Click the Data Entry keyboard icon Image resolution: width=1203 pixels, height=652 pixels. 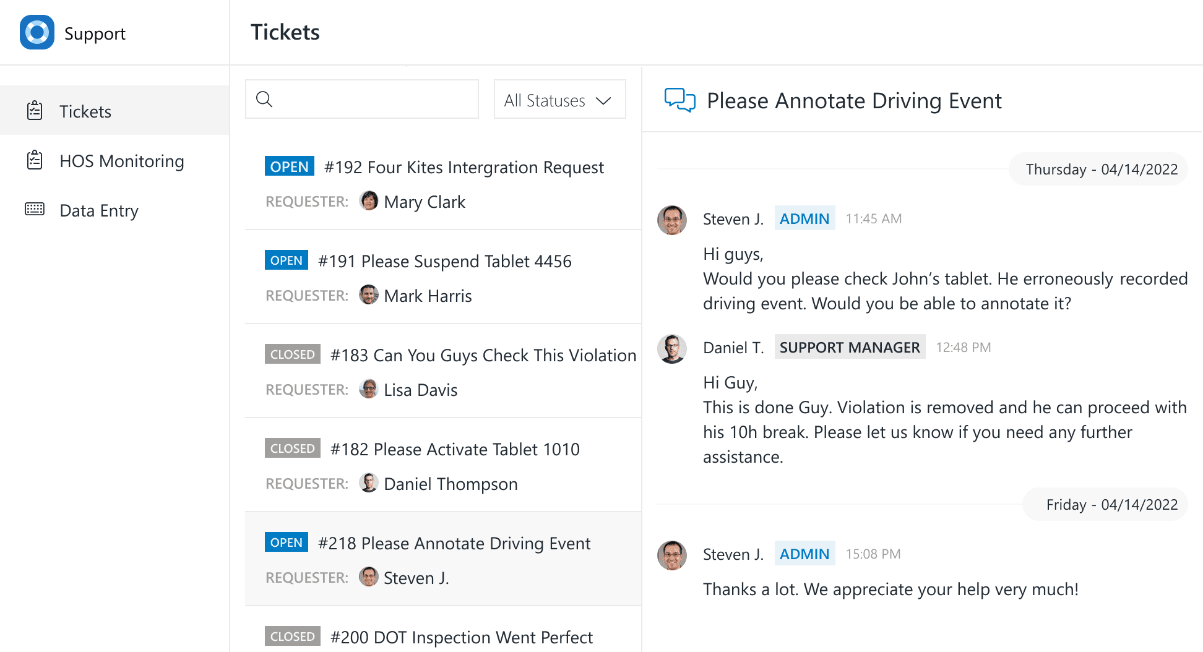[x=35, y=209]
